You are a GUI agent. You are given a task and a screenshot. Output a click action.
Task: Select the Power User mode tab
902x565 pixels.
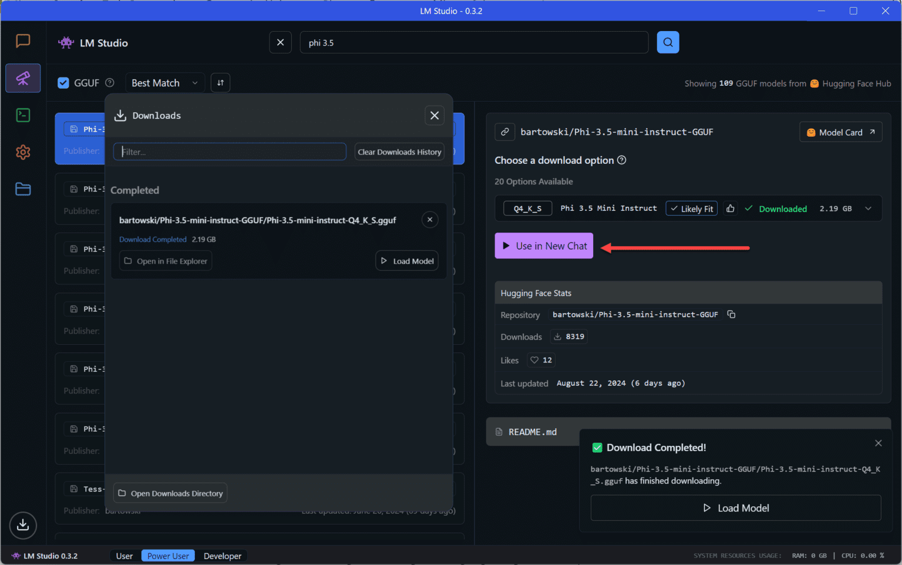[x=168, y=556]
